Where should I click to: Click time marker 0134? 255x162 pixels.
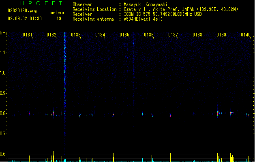pyautogui.click(x=100, y=35)
